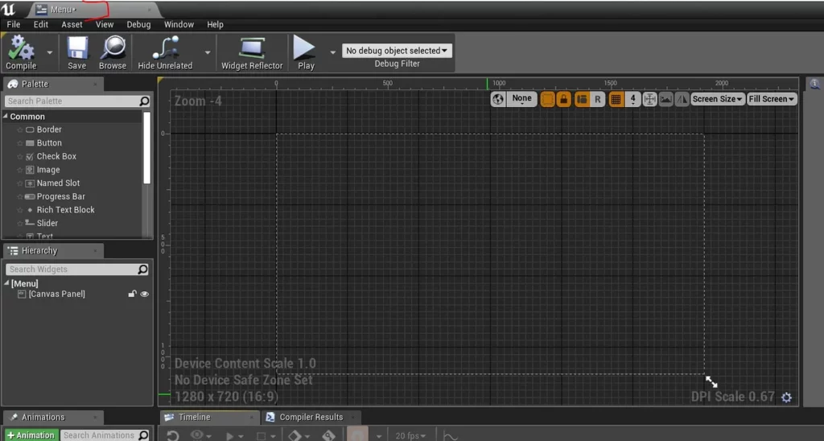Image resolution: width=824 pixels, height=441 pixels.
Task: Select Border widget in palette
Action: point(49,130)
